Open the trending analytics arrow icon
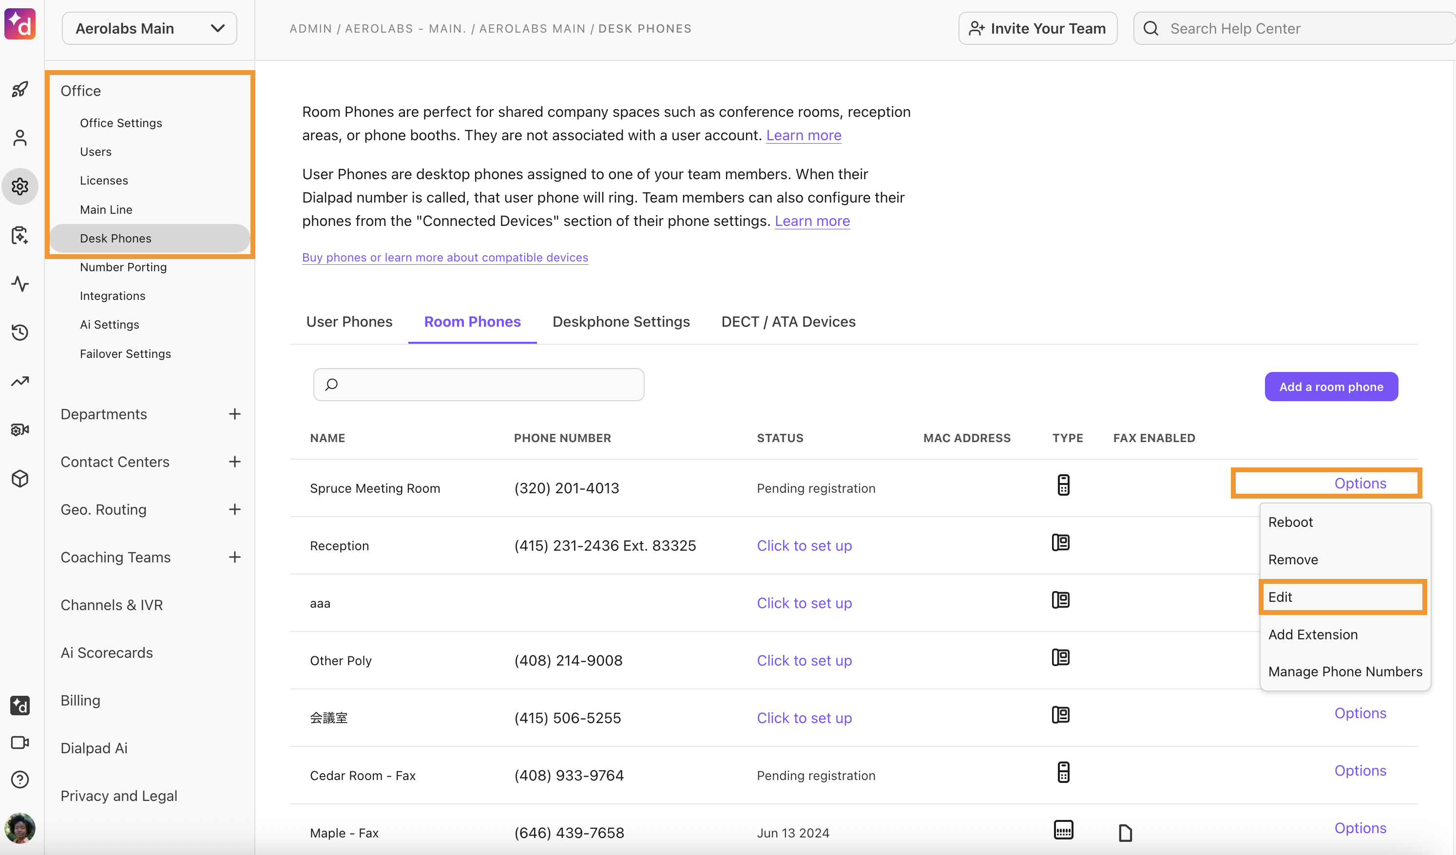 click(x=20, y=381)
